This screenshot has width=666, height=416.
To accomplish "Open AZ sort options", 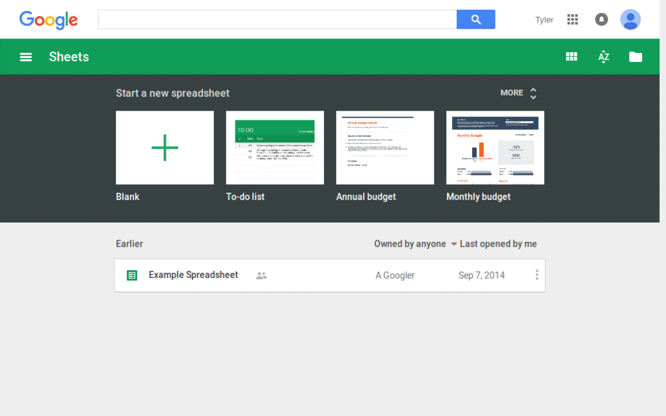I will pyautogui.click(x=604, y=57).
